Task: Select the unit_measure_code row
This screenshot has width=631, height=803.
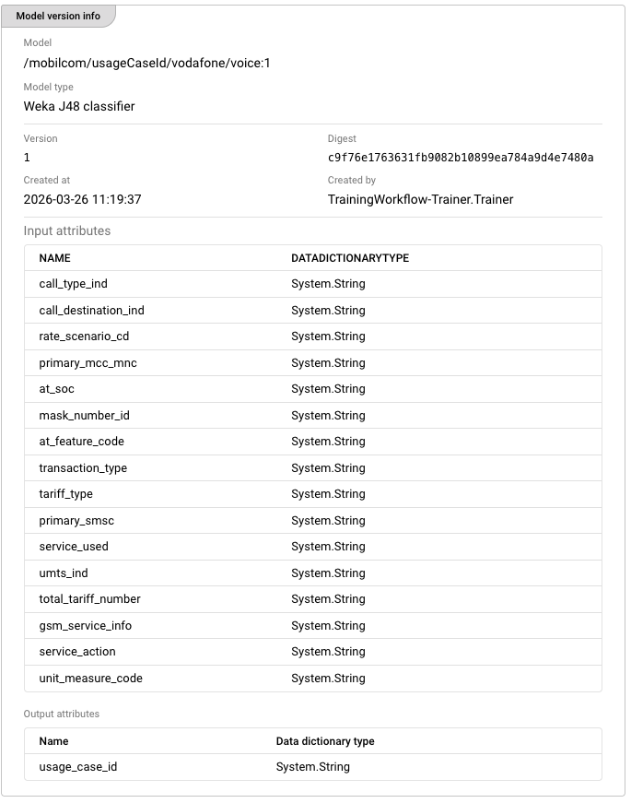Action: pos(312,678)
